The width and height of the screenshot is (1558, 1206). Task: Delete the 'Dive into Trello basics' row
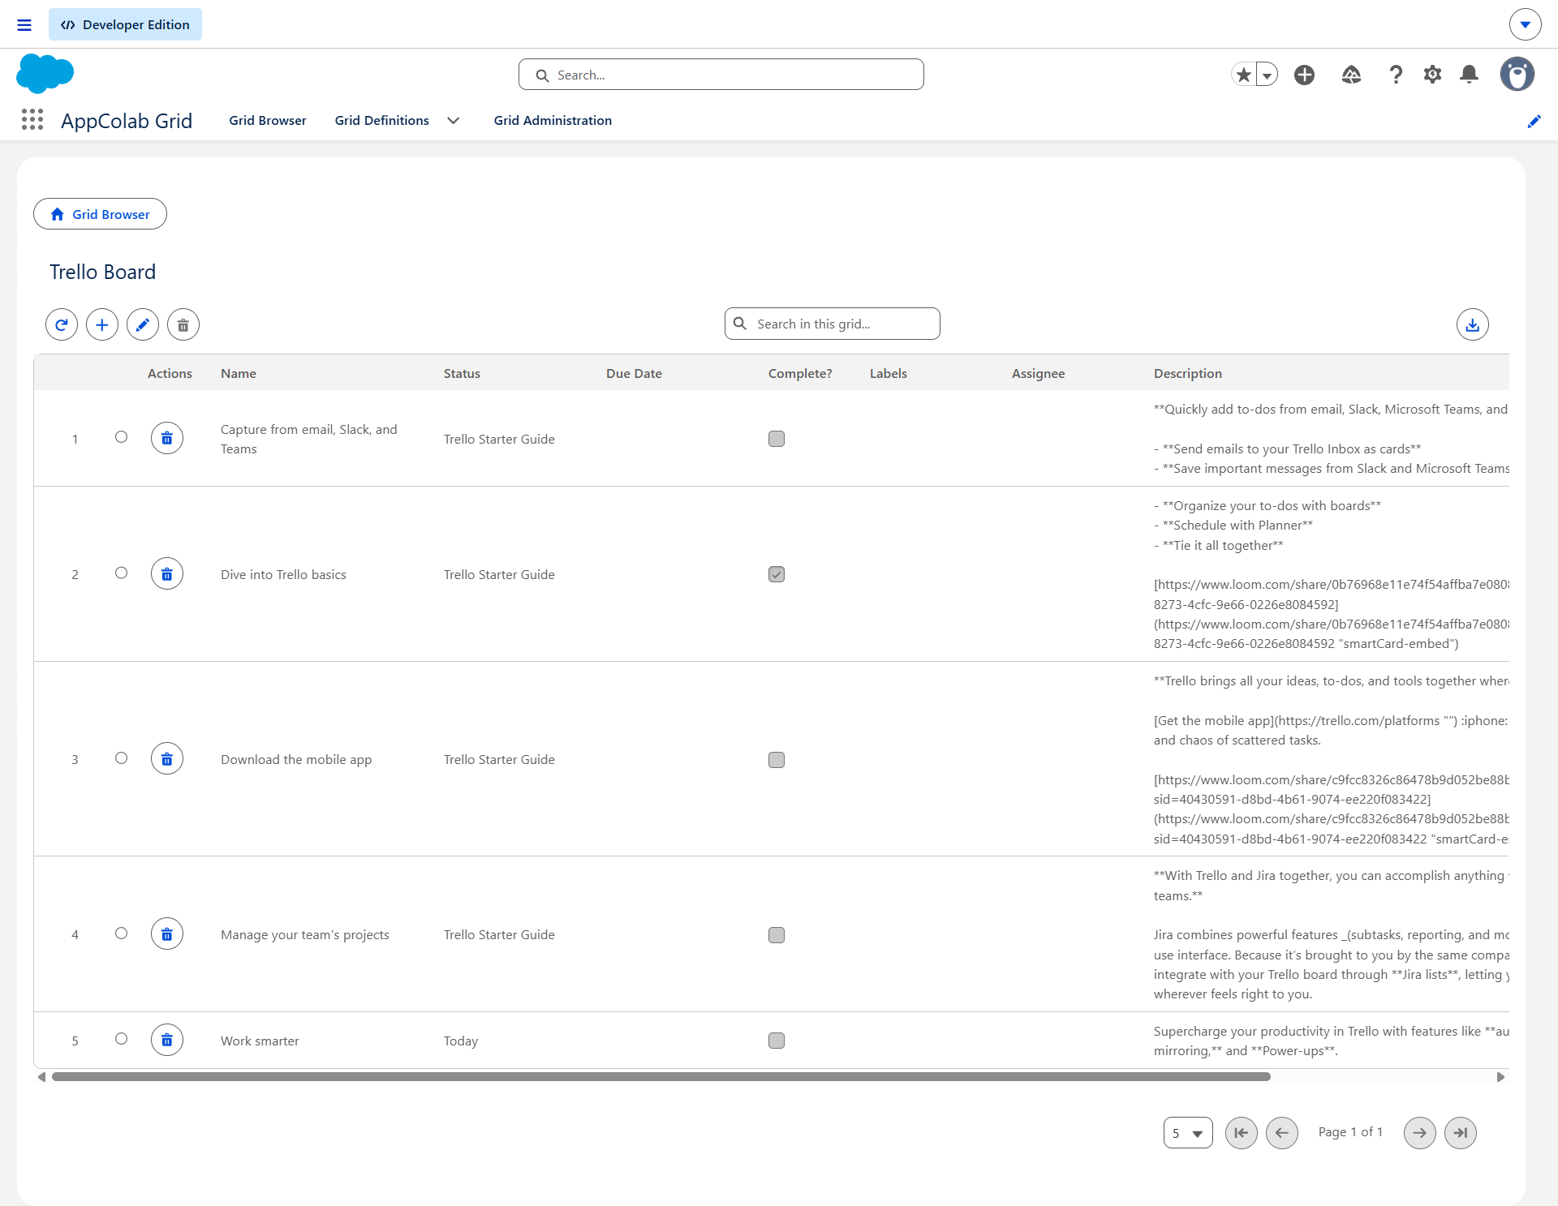pyautogui.click(x=167, y=573)
